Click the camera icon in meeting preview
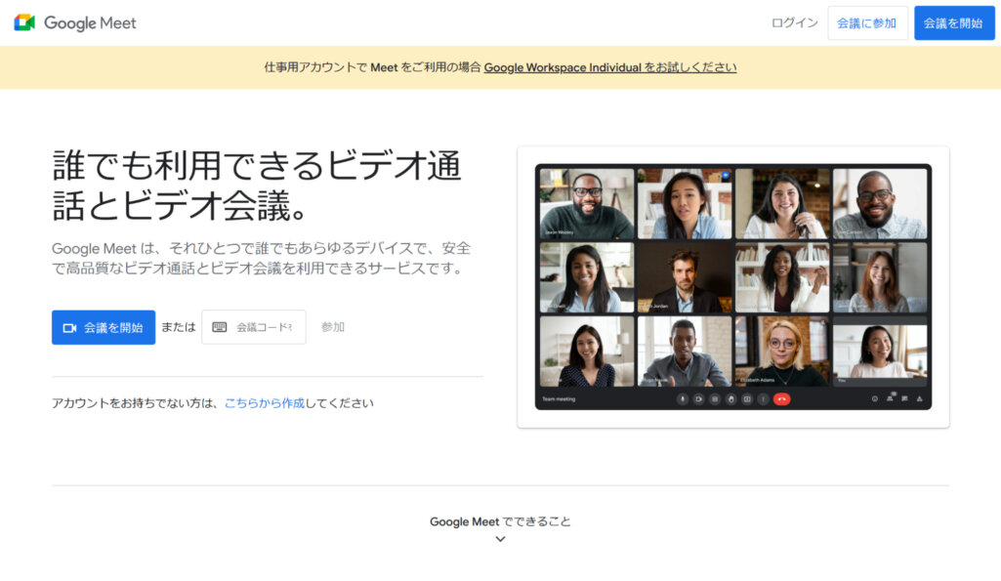1001x581 pixels. [699, 399]
